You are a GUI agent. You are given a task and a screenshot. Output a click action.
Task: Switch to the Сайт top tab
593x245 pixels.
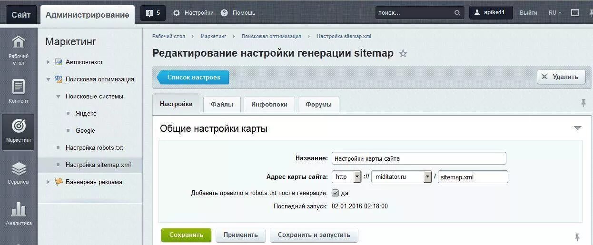click(21, 15)
